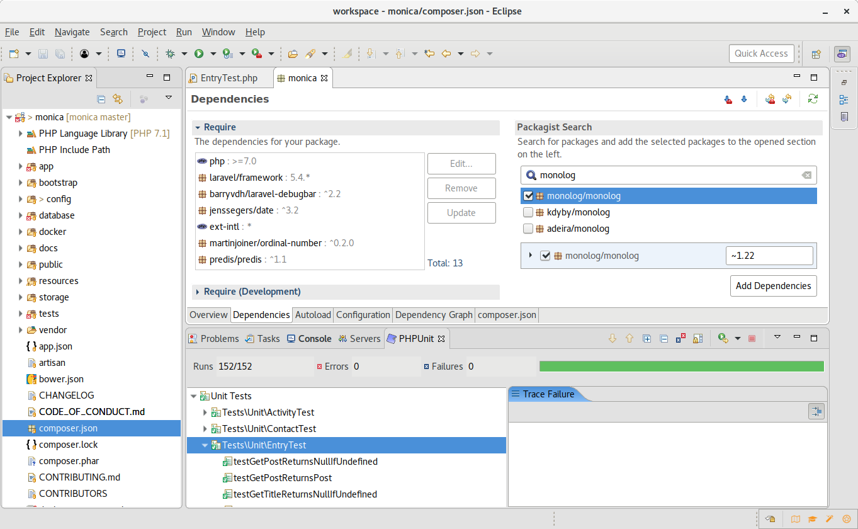Switch to the Dependency Graph tab
Image resolution: width=858 pixels, height=529 pixels.
click(434, 315)
